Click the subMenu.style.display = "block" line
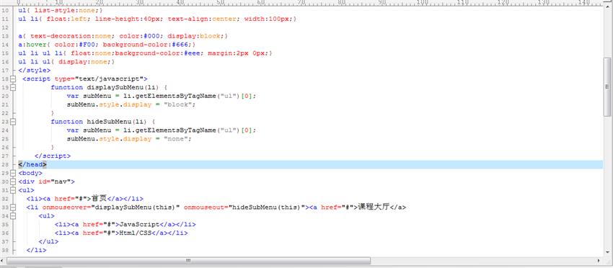This screenshot has width=613, height=268. (x=131, y=104)
